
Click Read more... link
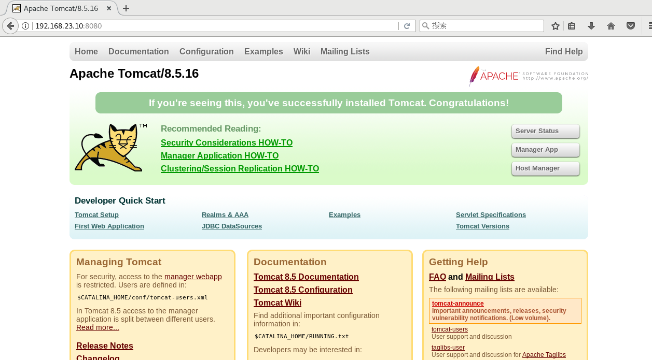(98, 327)
